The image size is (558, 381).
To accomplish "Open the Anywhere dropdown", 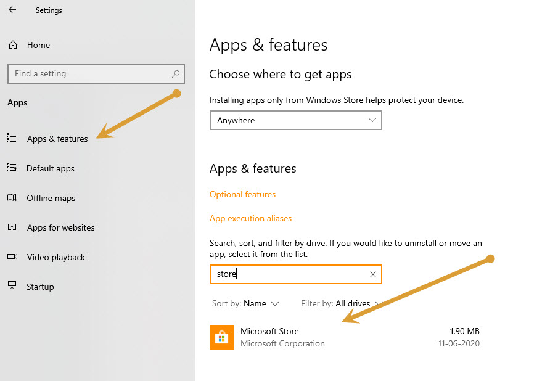I will point(296,120).
